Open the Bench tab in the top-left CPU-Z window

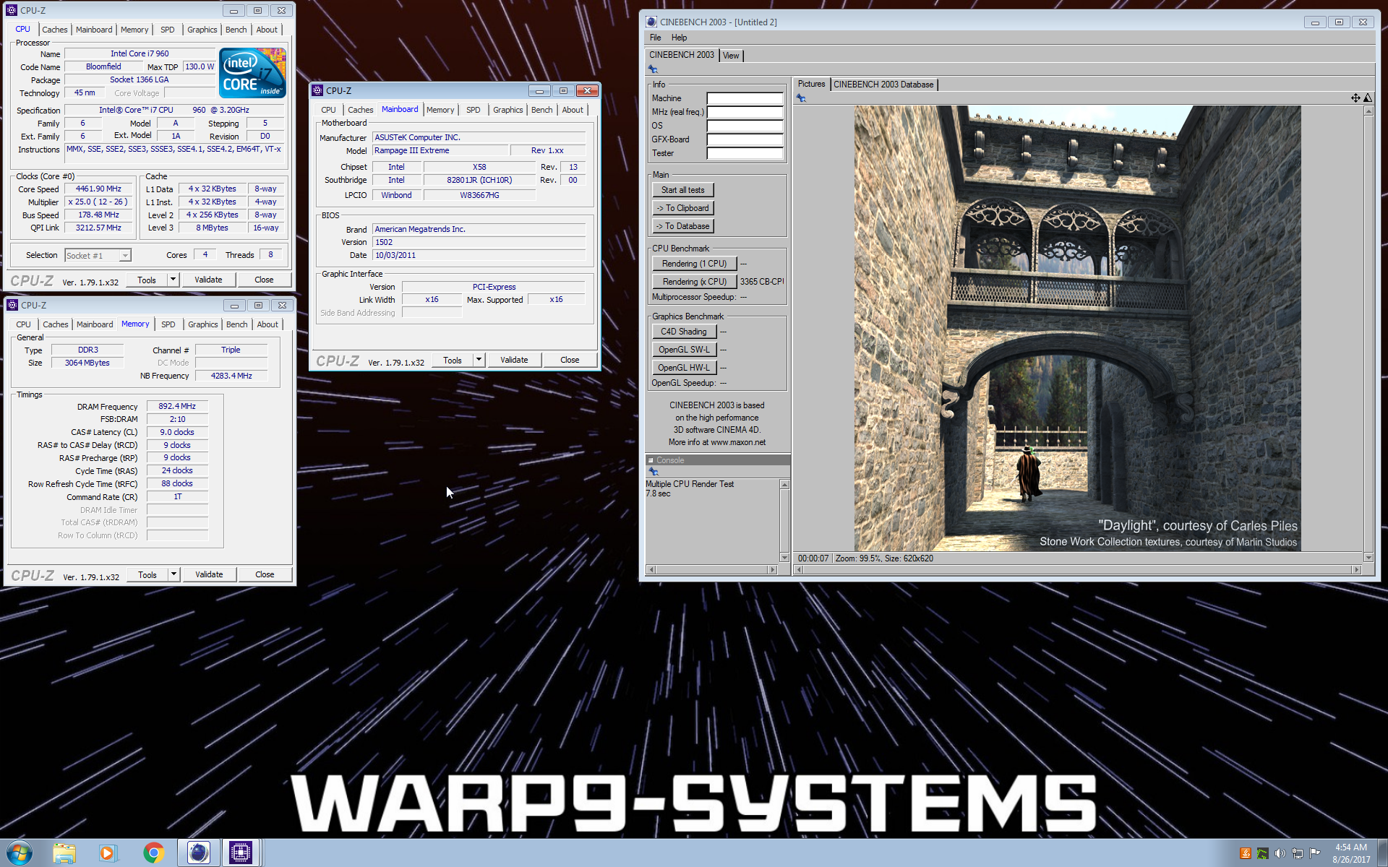236,30
